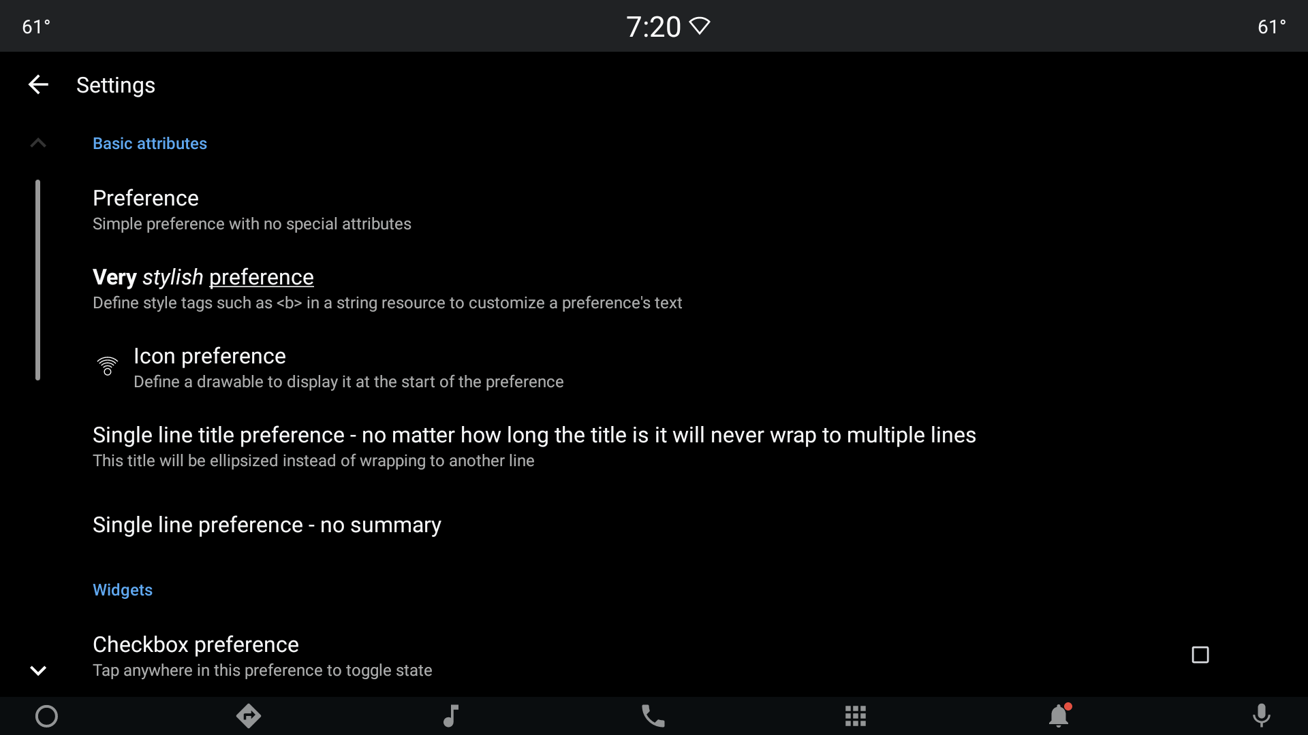The image size is (1308, 735).
Task: Select the Basic attributes menu category
Action: coord(150,144)
